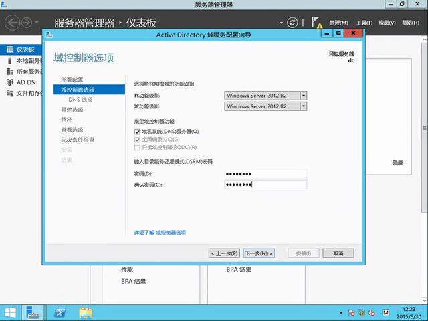The width and height of the screenshot is (428, 321).
Task: Go to 其他选项 wizard step
Action: [72, 110]
